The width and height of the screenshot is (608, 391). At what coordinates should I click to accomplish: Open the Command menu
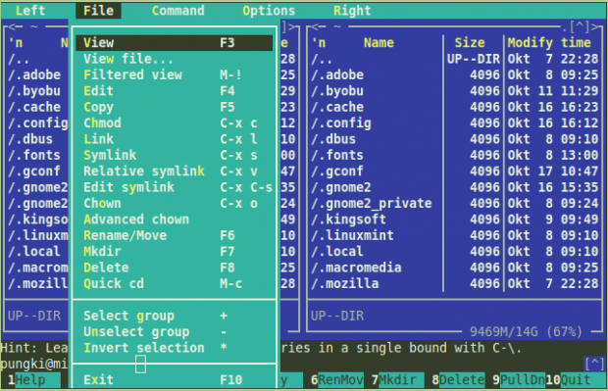(x=177, y=11)
